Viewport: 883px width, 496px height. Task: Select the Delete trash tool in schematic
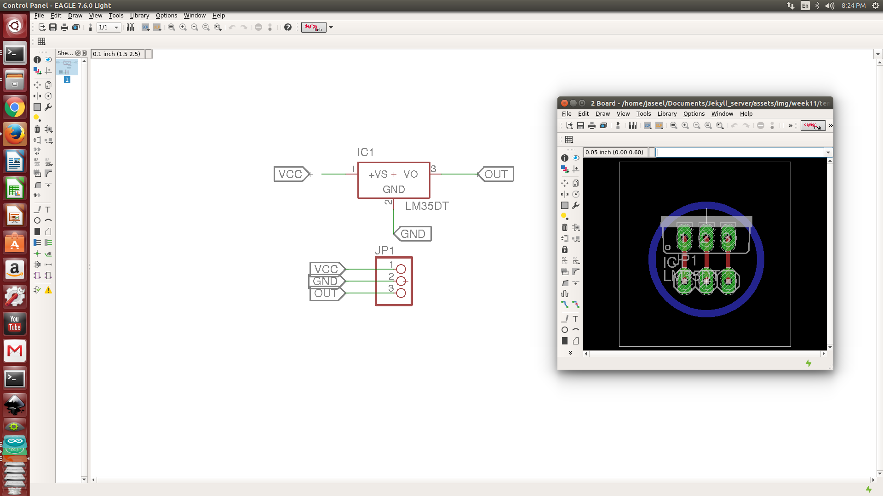coord(37,129)
